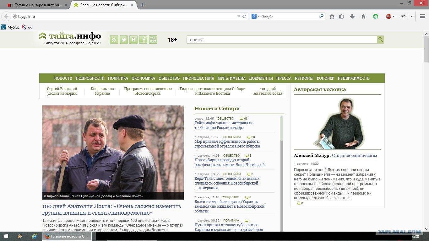Go back with the browser back arrow

pyautogui.click(x=6, y=16)
